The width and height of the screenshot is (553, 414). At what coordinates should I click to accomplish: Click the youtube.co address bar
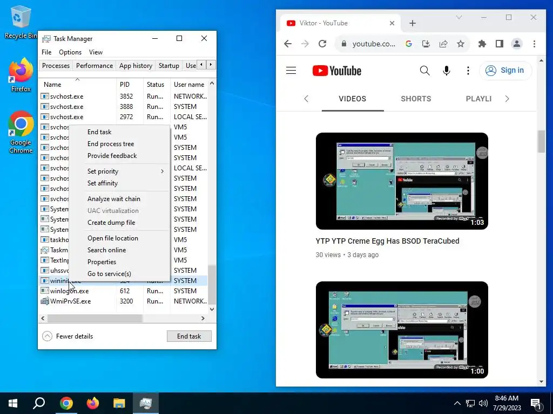tap(374, 44)
